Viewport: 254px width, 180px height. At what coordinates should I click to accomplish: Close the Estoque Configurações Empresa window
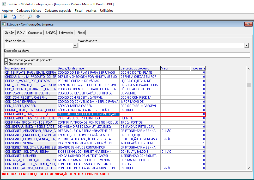pos(248,24)
